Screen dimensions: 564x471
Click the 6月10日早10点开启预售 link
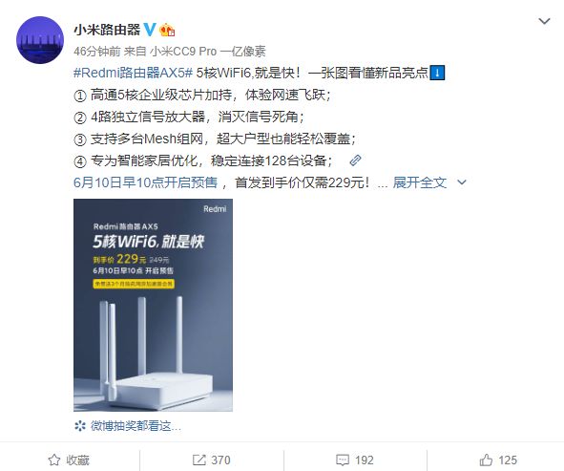(x=146, y=182)
